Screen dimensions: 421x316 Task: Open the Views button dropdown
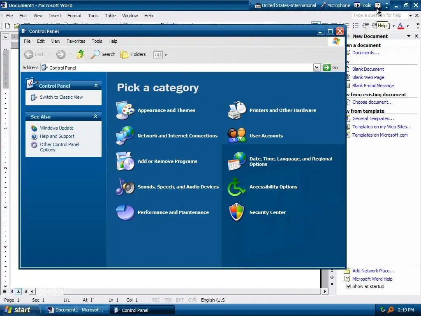click(165, 55)
